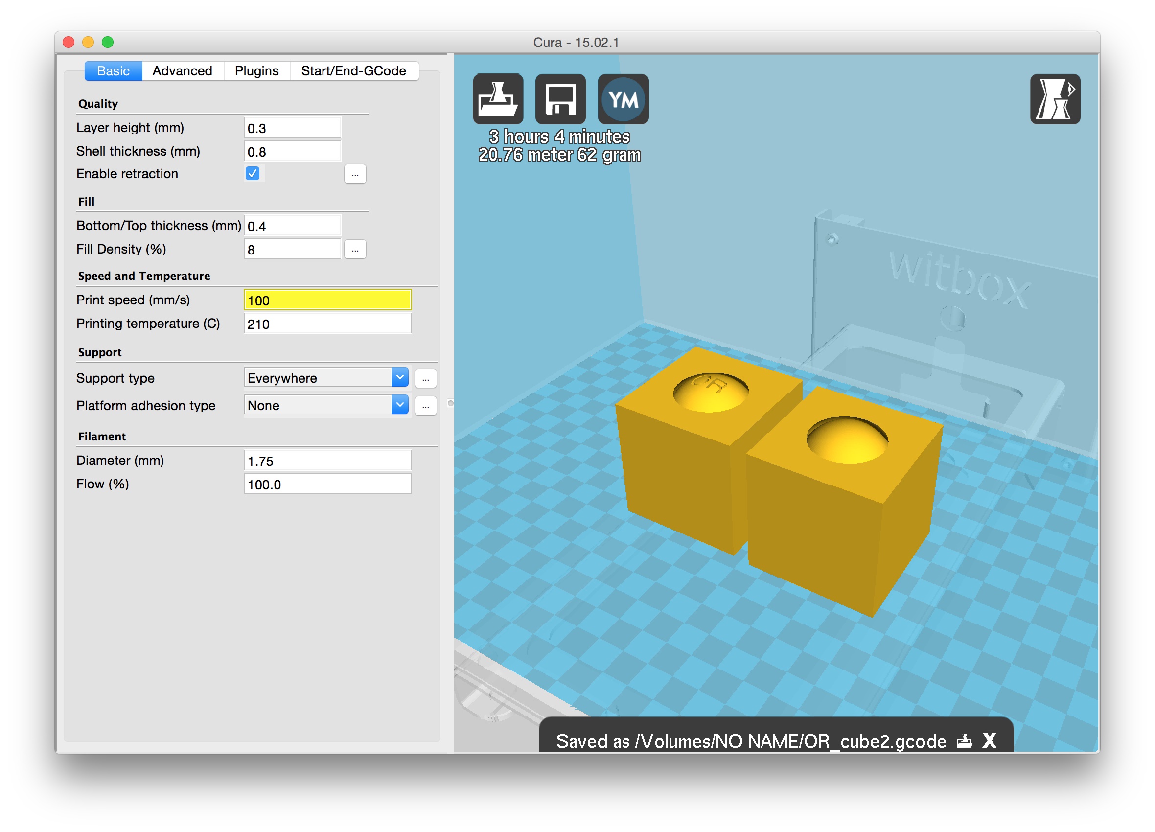Screen dimensions: 1155x832
Task: Click the Print speed input field
Action: pos(327,300)
